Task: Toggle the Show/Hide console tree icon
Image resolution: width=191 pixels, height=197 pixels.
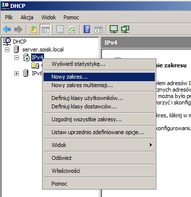Action: coord(45,29)
